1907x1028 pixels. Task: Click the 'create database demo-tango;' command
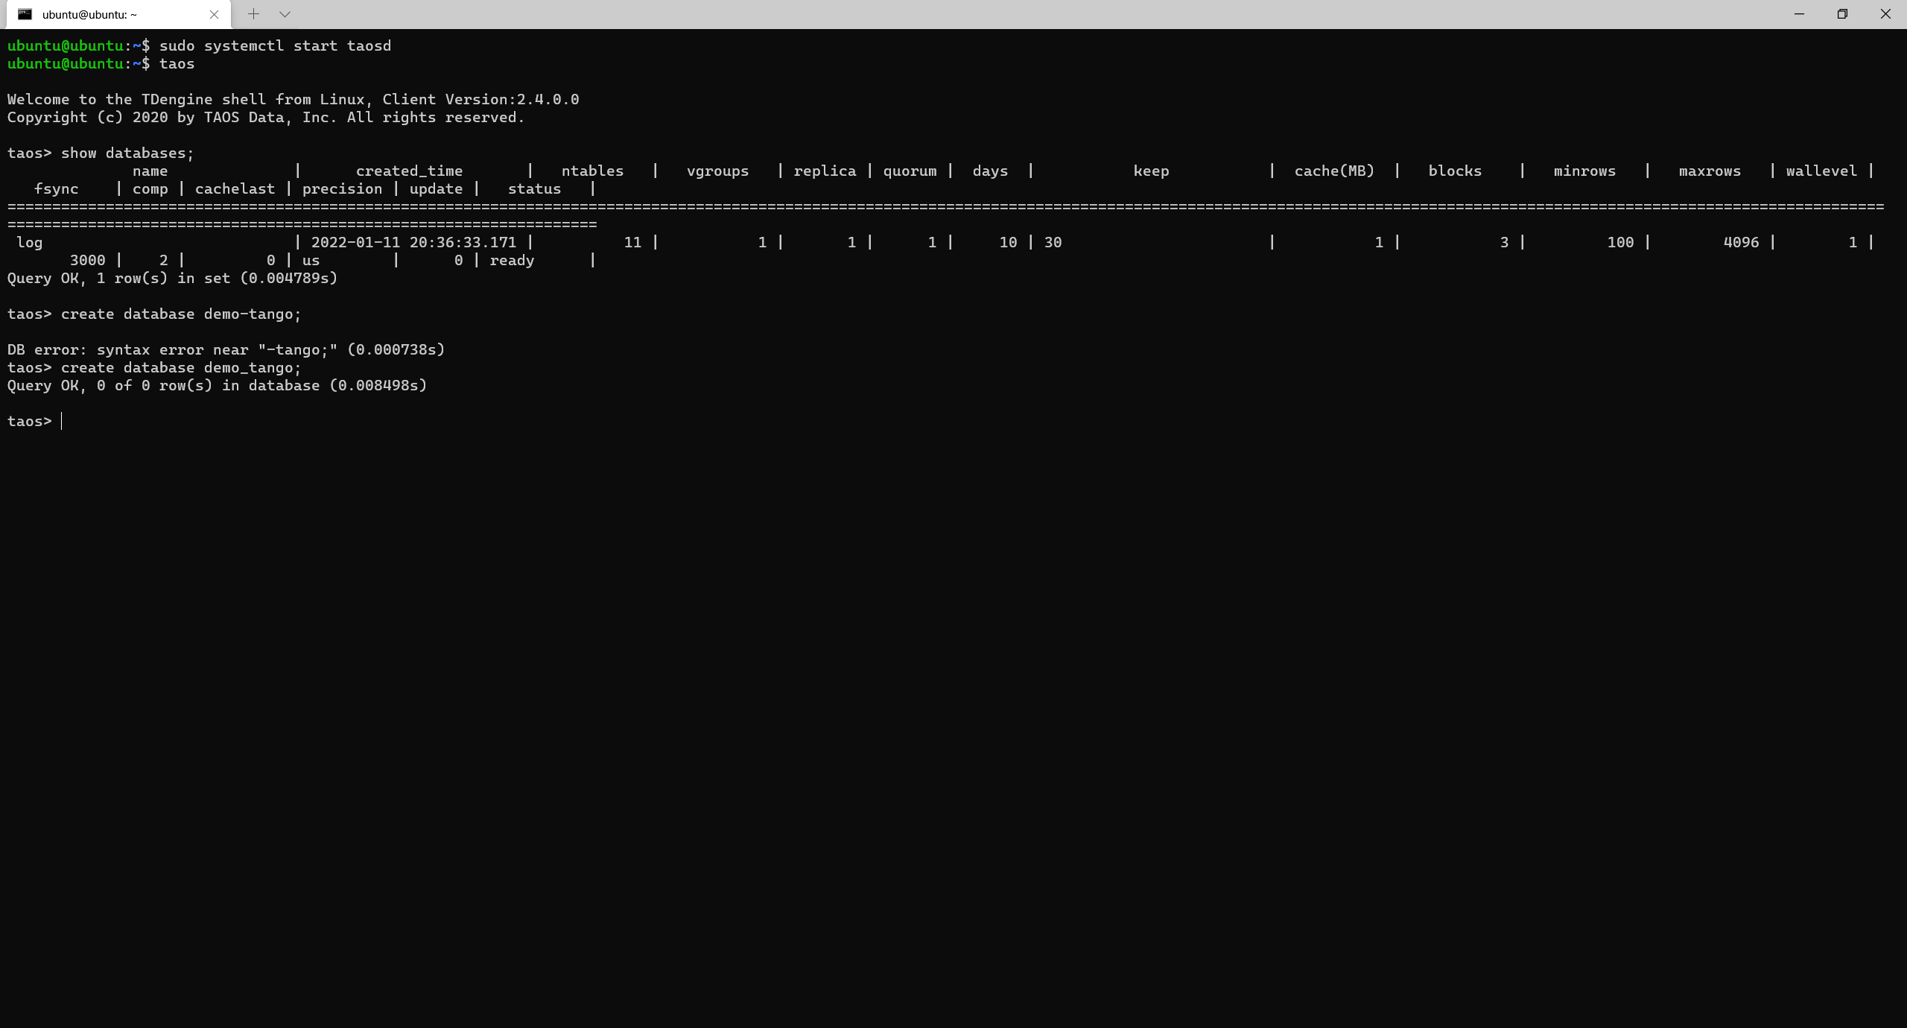(181, 314)
